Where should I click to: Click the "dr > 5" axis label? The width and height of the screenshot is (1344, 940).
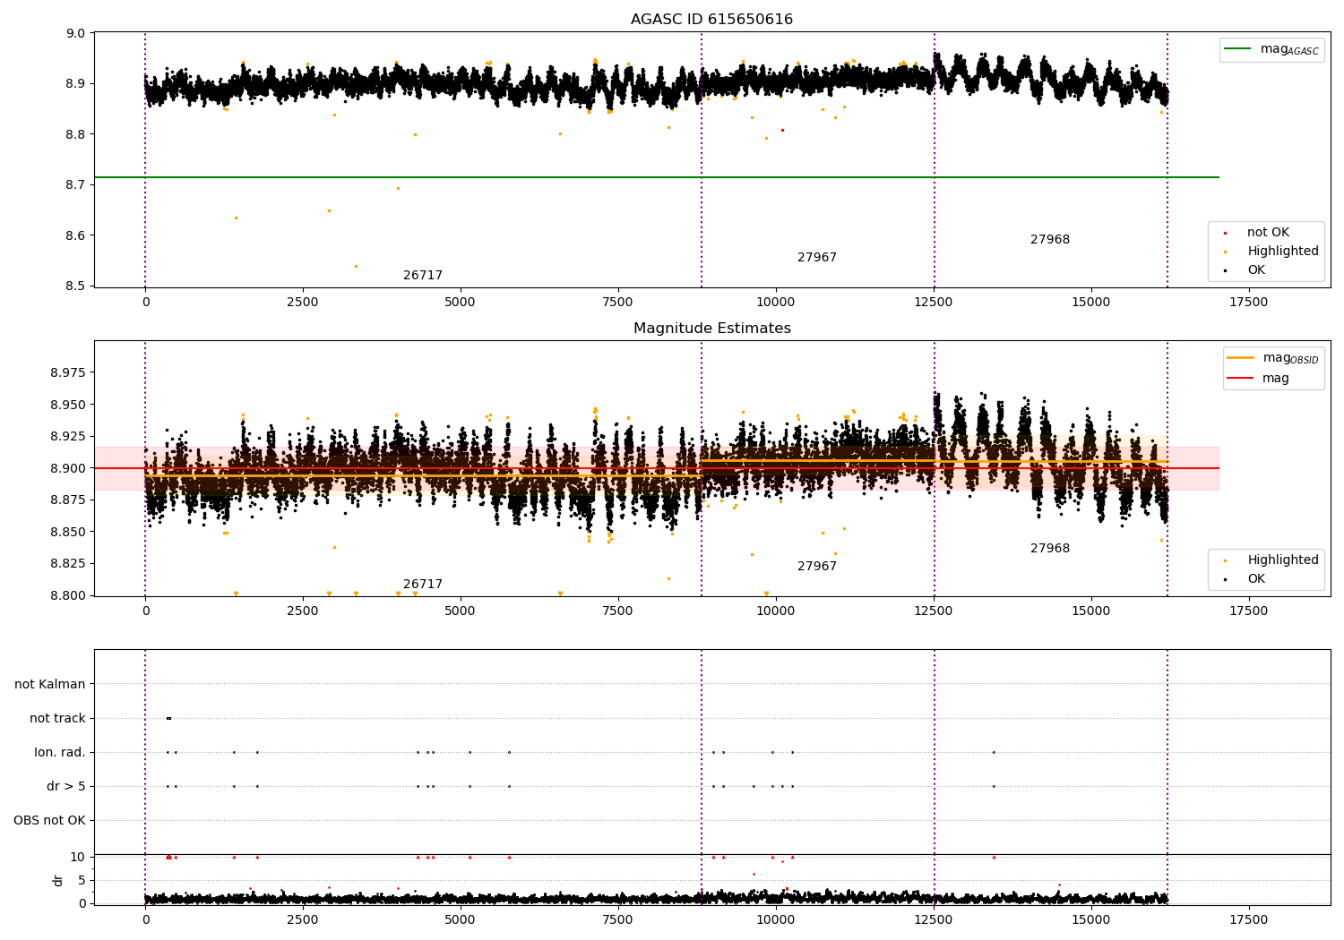point(66,787)
